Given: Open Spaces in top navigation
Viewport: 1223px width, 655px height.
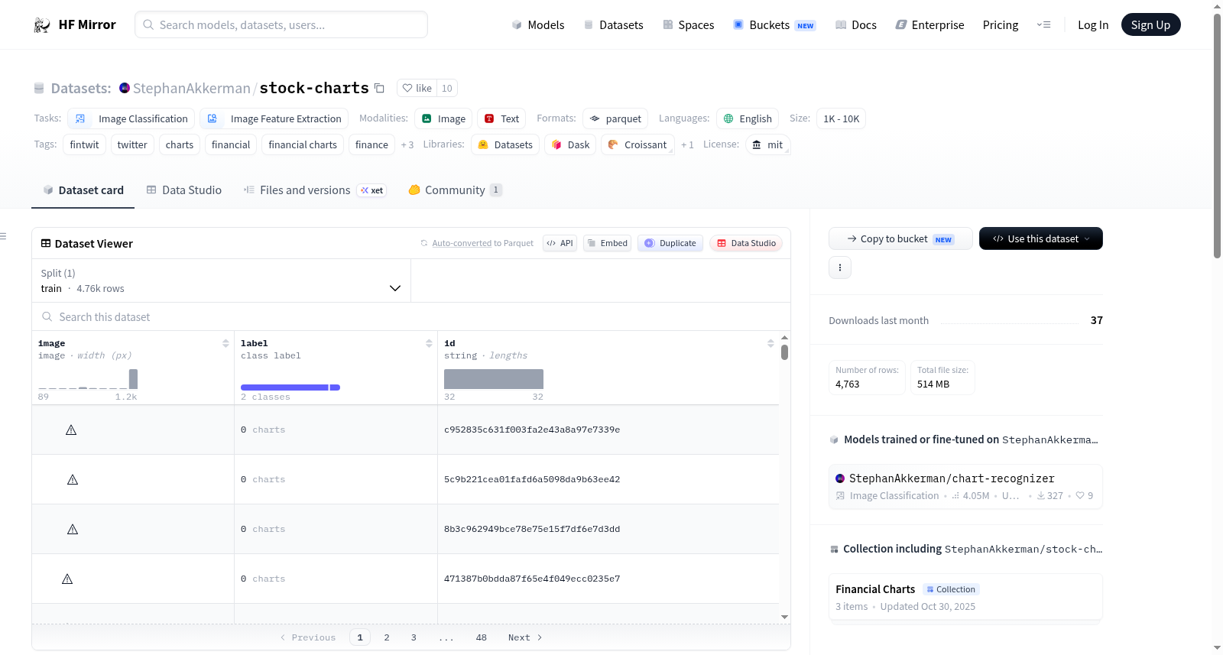Looking at the screenshot, I should [x=688, y=24].
